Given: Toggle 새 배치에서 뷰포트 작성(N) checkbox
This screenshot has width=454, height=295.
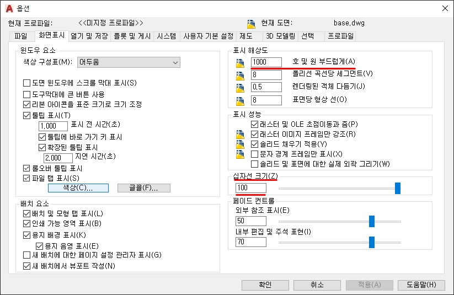Looking at the screenshot, I should 26,266.
